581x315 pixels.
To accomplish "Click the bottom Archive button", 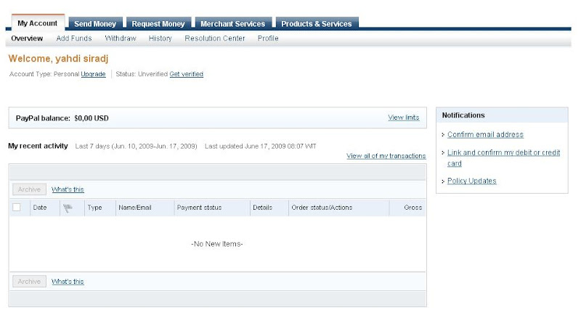I will tap(29, 282).
